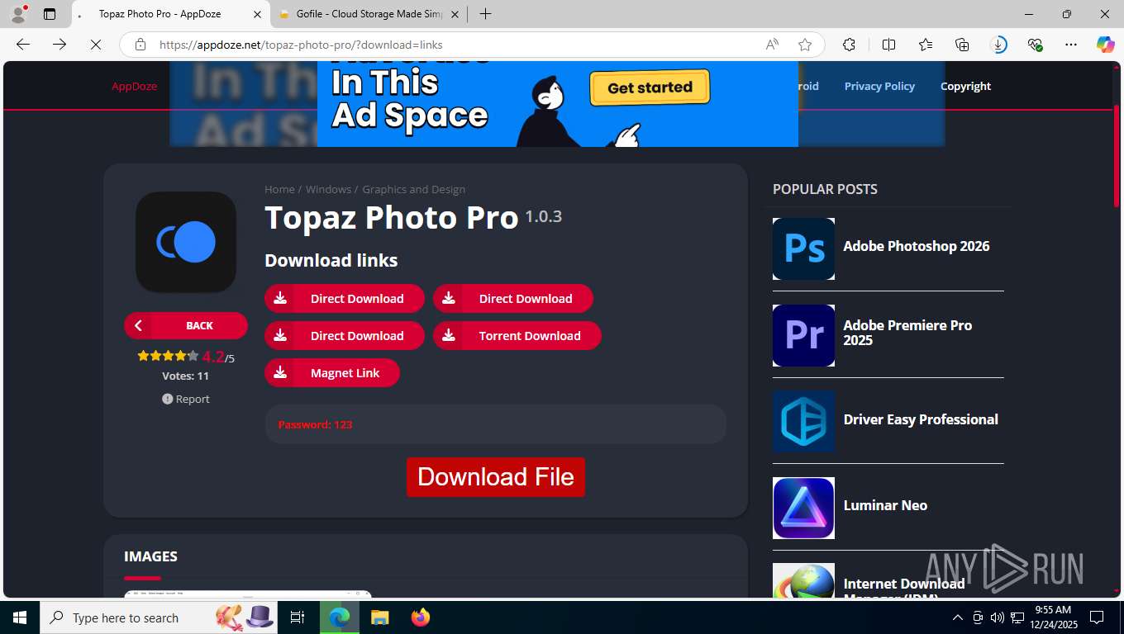The height and width of the screenshot is (634, 1124).
Task: Click the browser forward arrow
Action: tap(60, 45)
